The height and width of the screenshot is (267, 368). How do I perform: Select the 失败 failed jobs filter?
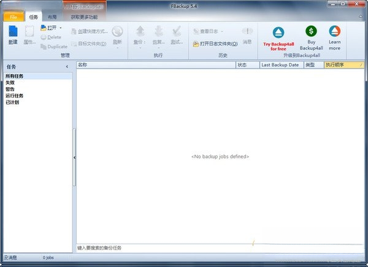10,83
